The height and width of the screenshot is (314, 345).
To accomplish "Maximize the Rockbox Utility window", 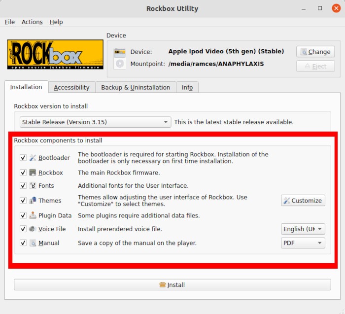I will coord(320,8).
